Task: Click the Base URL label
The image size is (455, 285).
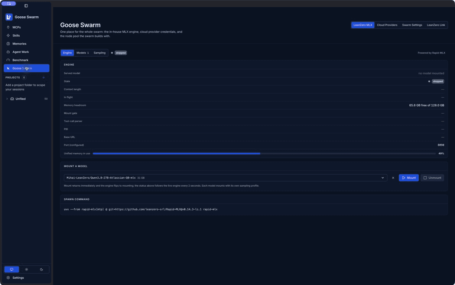Action: click(69, 137)
